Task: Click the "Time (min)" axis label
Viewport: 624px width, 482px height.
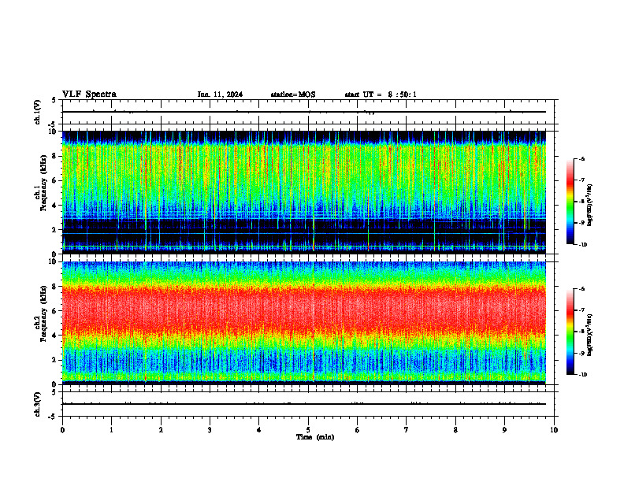Action: 315,437
